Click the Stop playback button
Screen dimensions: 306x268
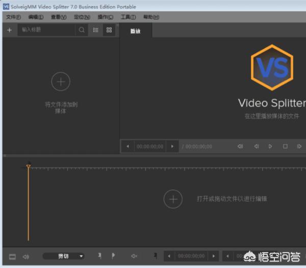pos(285,146)
